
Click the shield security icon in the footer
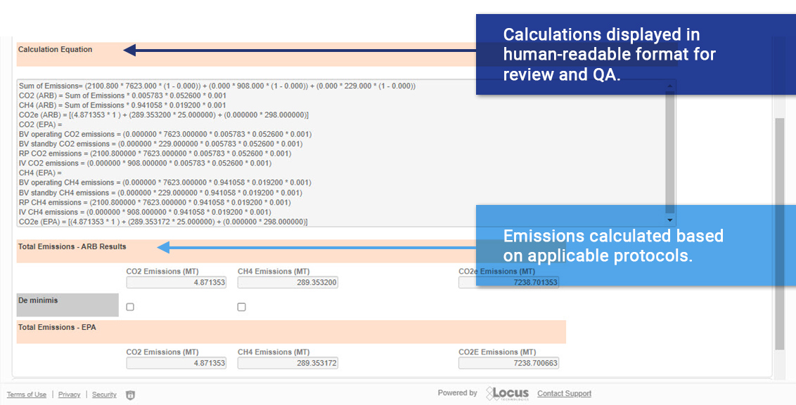tap(130, 394)
